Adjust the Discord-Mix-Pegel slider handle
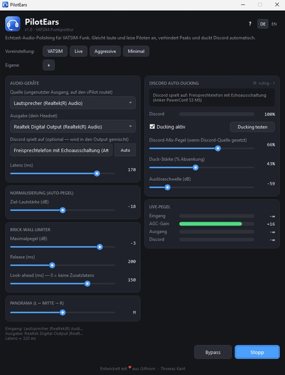 click(218, 149)
